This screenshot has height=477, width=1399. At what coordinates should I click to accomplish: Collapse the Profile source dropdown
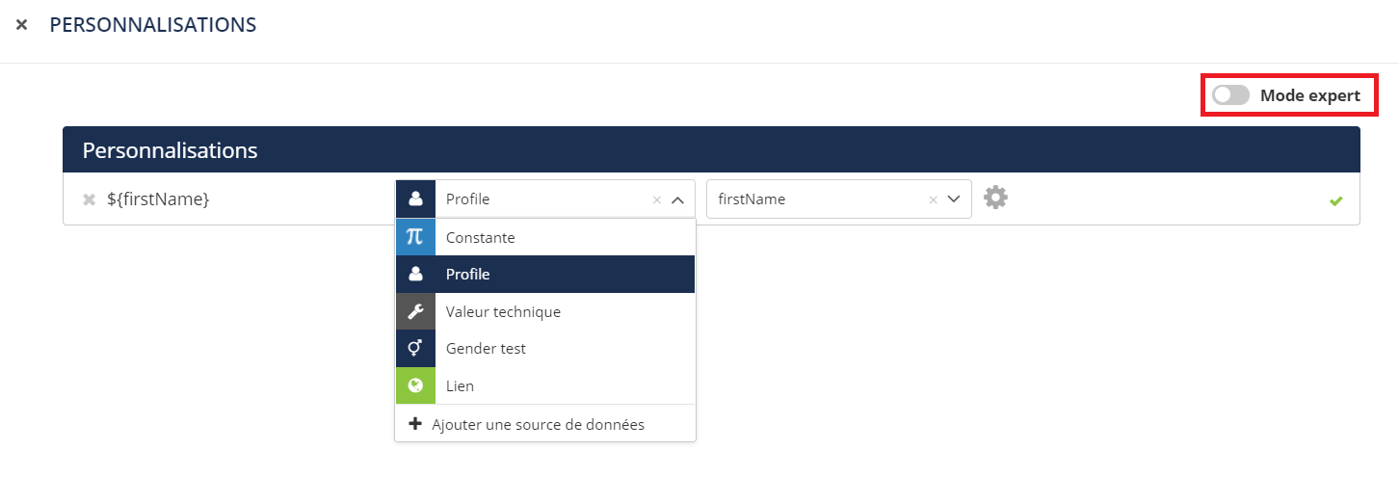[x=677, y=199]
